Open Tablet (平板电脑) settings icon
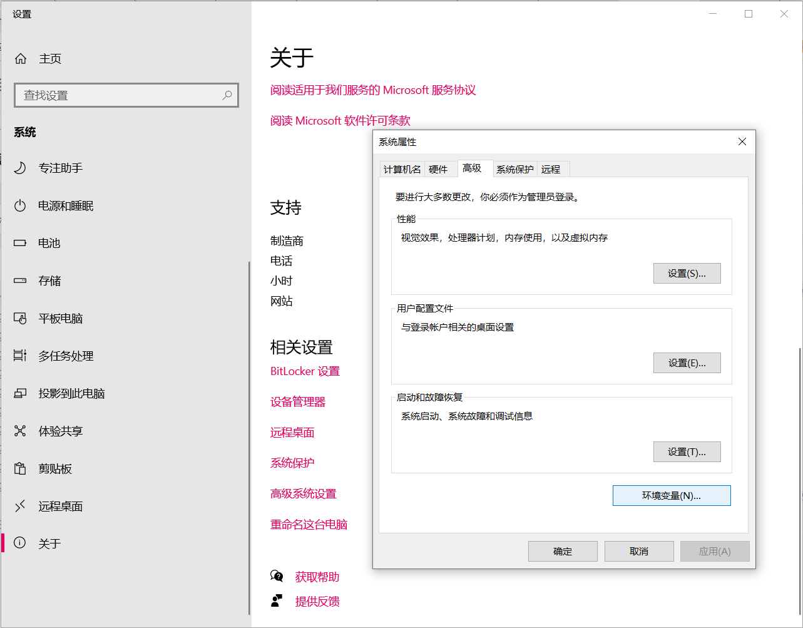 (20, 318)
